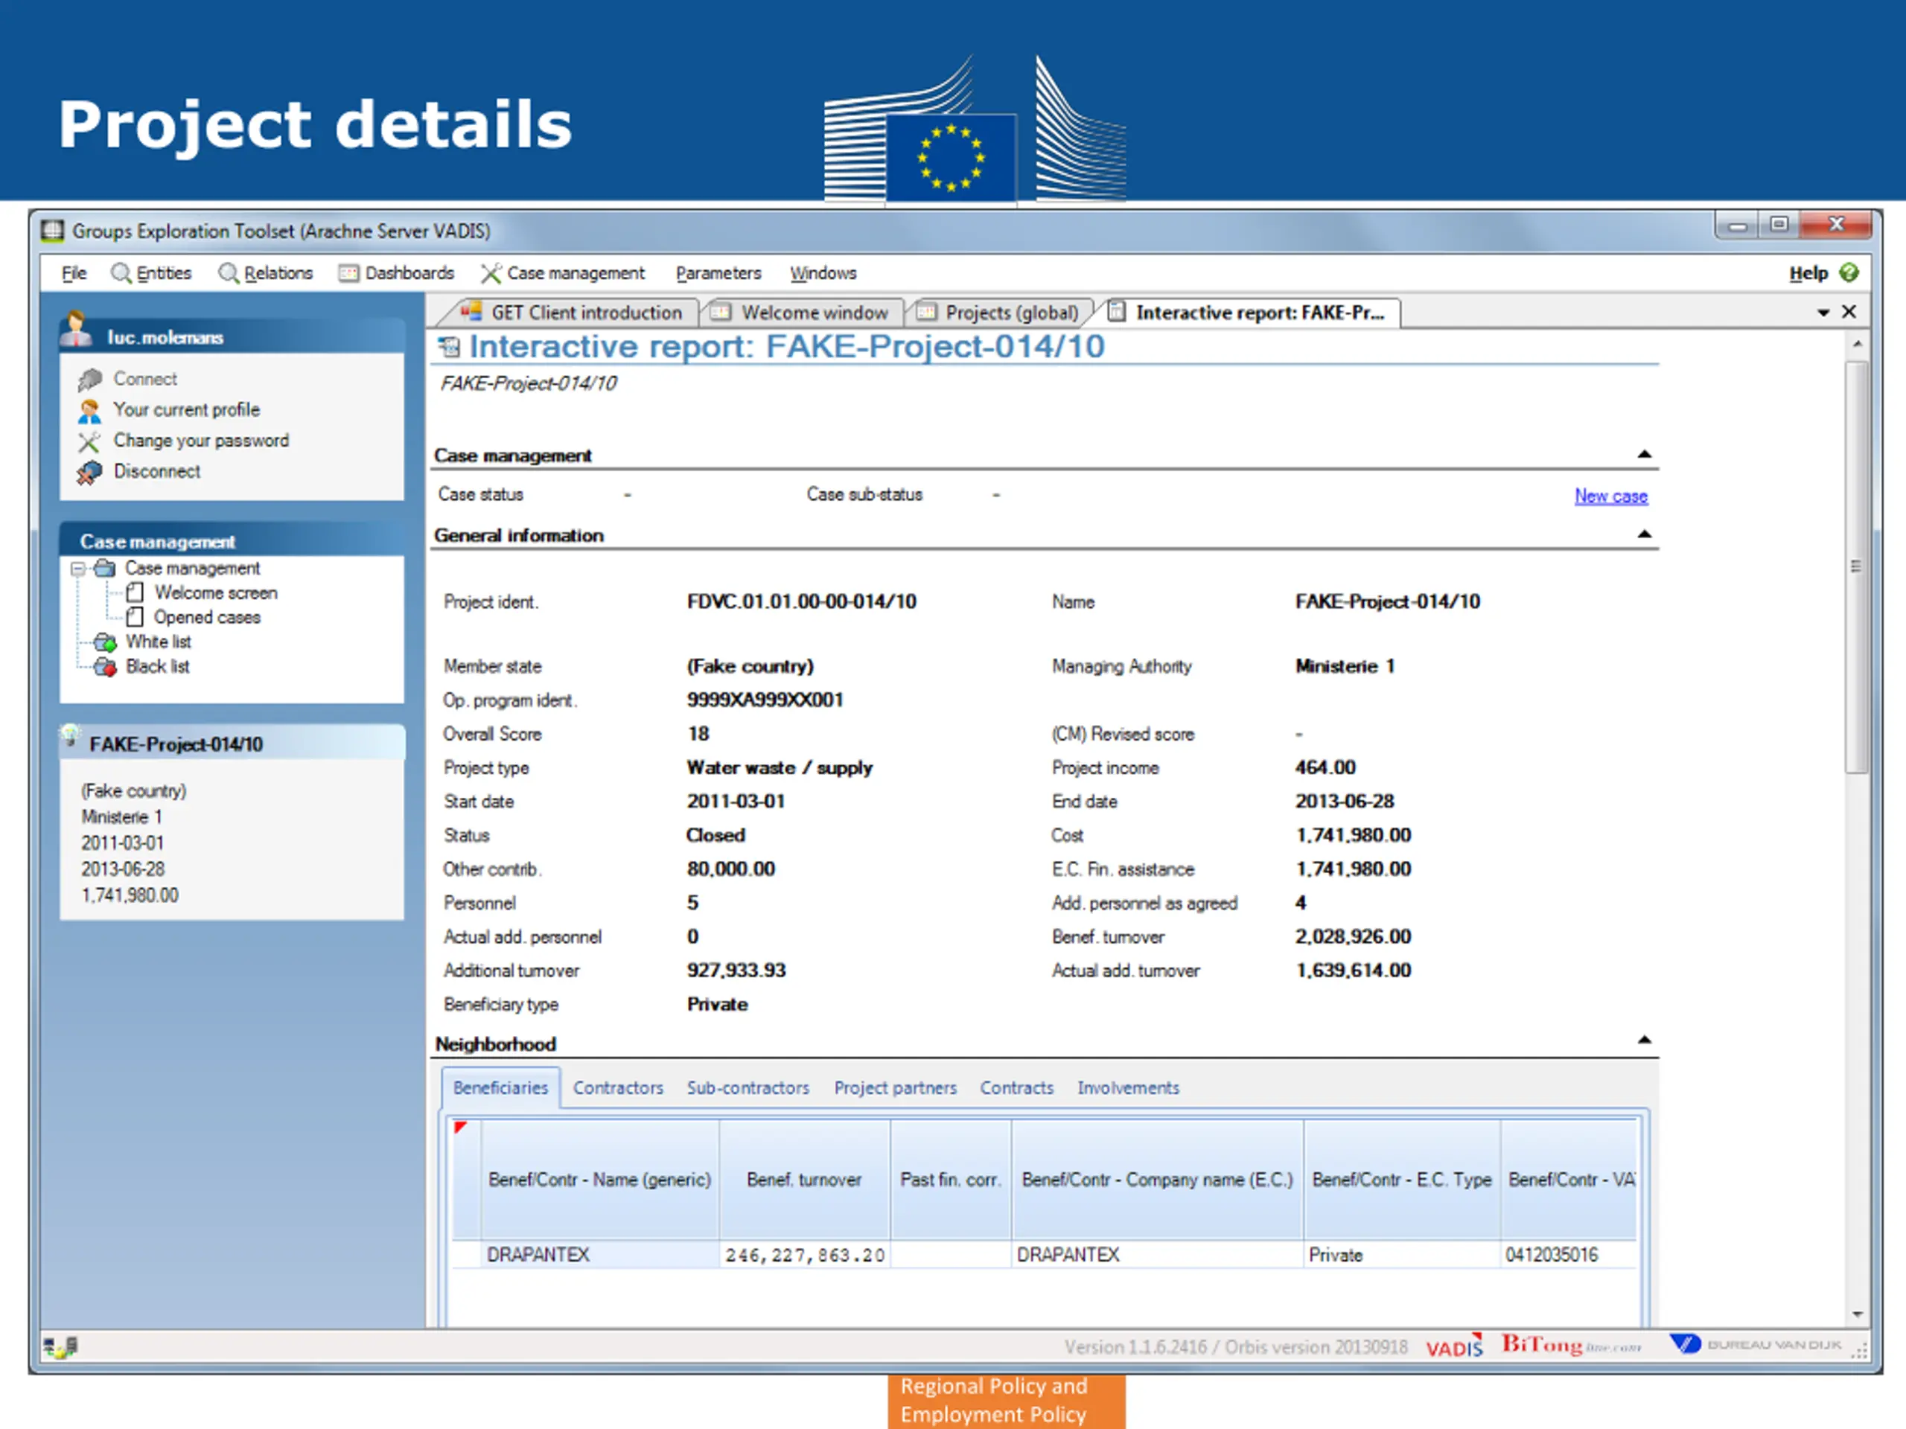Click the Disconnect link
Image resolution: width=1906 pixels, height=1429 pixels.
157,472
